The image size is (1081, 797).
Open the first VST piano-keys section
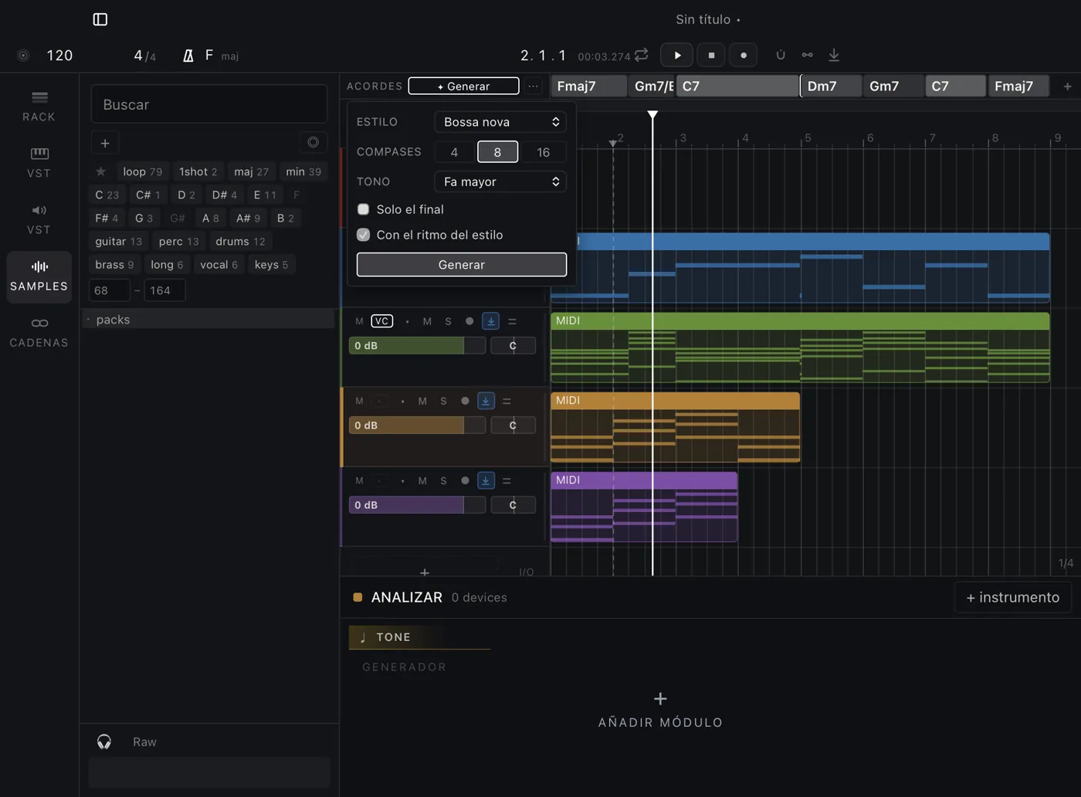[39, 163]
